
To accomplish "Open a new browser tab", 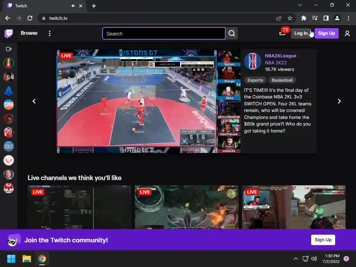I will pyautogui.click(x=94, y=6).
